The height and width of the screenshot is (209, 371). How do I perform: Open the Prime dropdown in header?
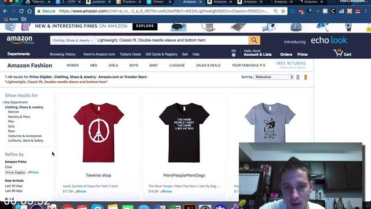[303, 55]
